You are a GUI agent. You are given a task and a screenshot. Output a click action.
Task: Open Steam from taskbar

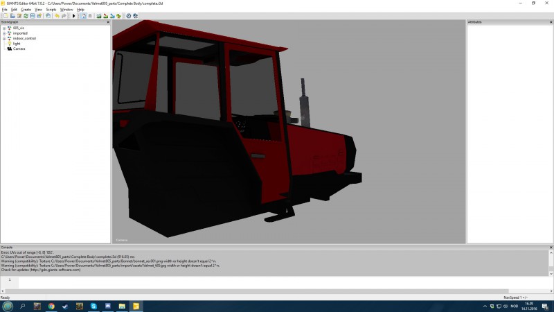pyautogui.click(x=65, y=306)
